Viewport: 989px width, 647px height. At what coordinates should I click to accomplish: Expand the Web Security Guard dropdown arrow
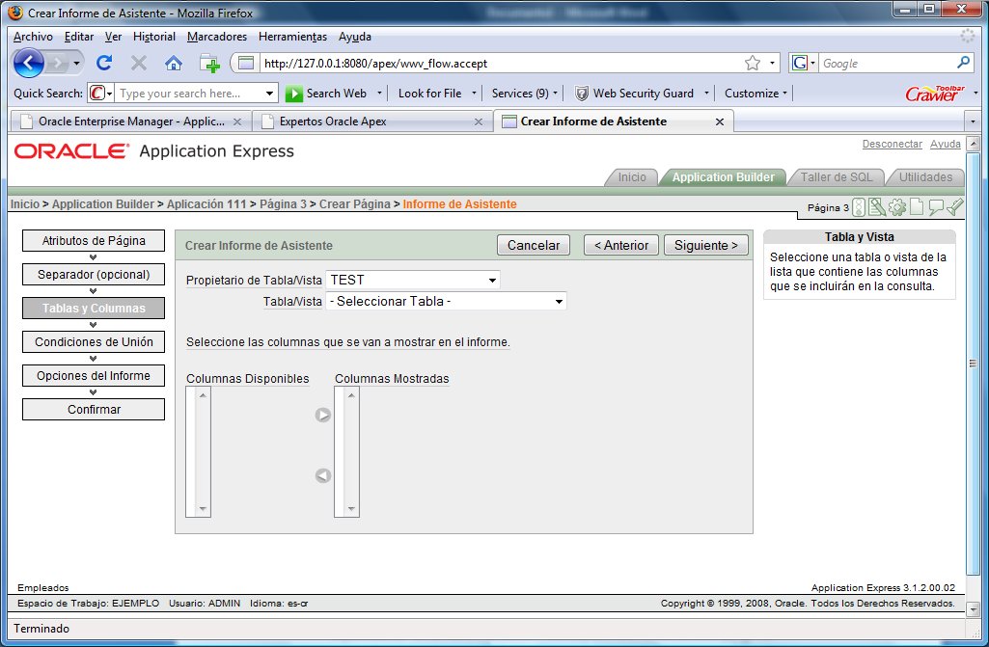tap(706, 94)
